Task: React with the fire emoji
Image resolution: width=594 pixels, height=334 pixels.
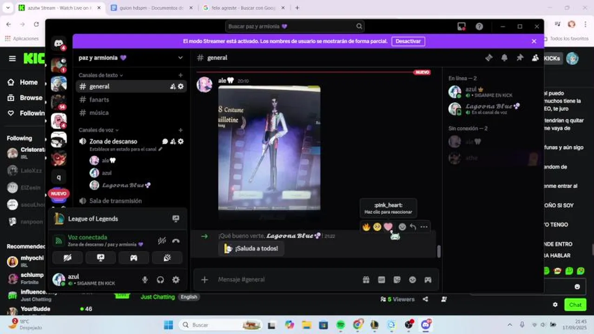Action: 366,227
